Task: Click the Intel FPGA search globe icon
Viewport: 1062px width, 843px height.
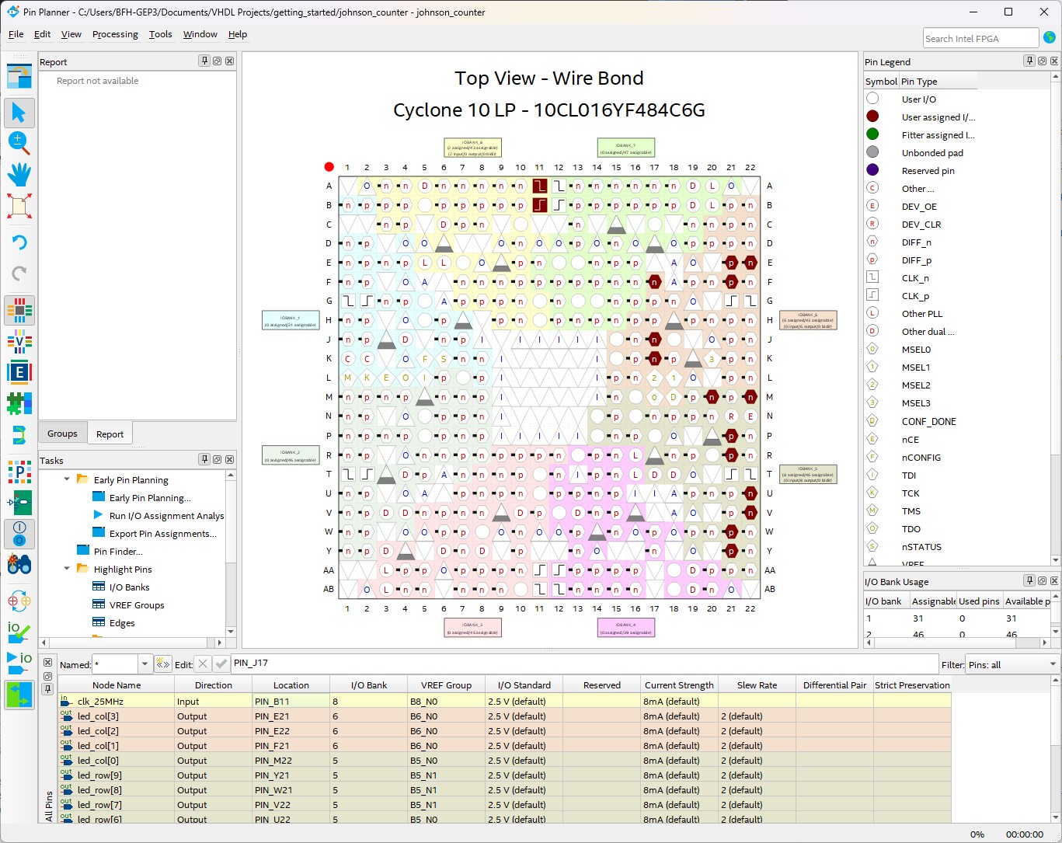Action: pyautogui.click(x=1050, y=37)
